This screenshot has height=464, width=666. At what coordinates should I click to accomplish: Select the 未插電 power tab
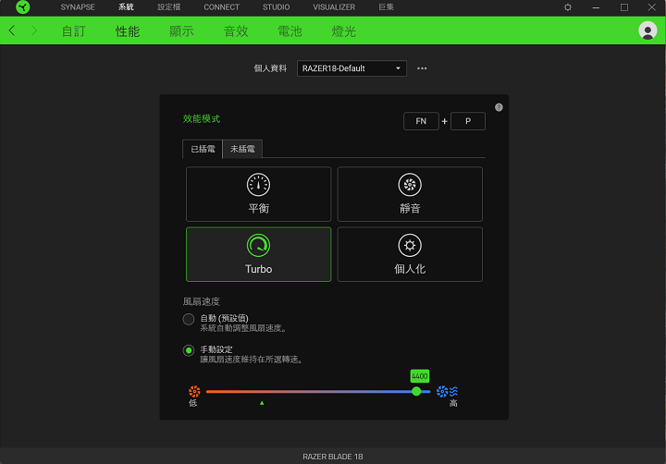(242, 149)
